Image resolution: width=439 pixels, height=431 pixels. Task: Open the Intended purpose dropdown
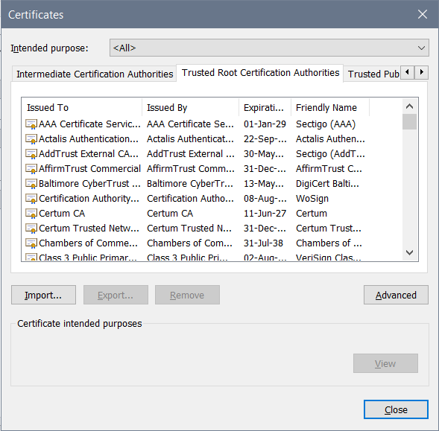[269, 48]
